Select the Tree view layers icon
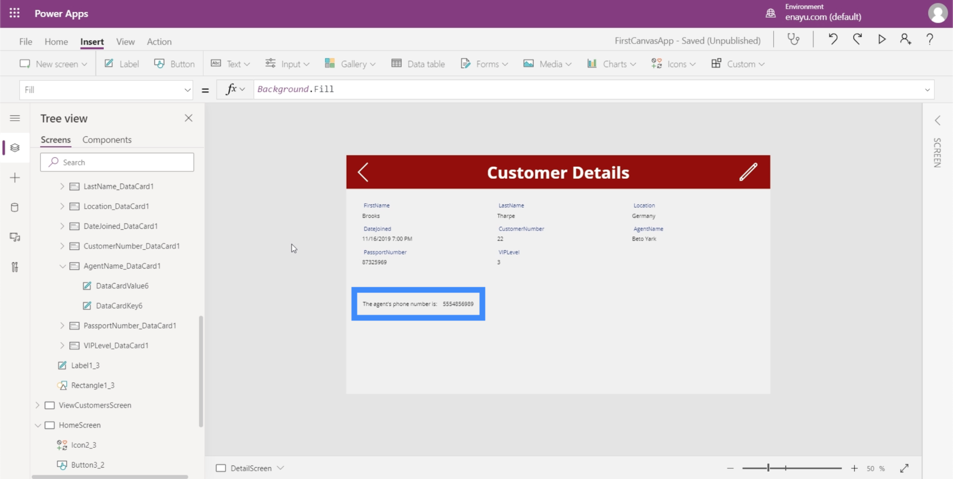Screen dimensions: 953x479 coord(15,148)
